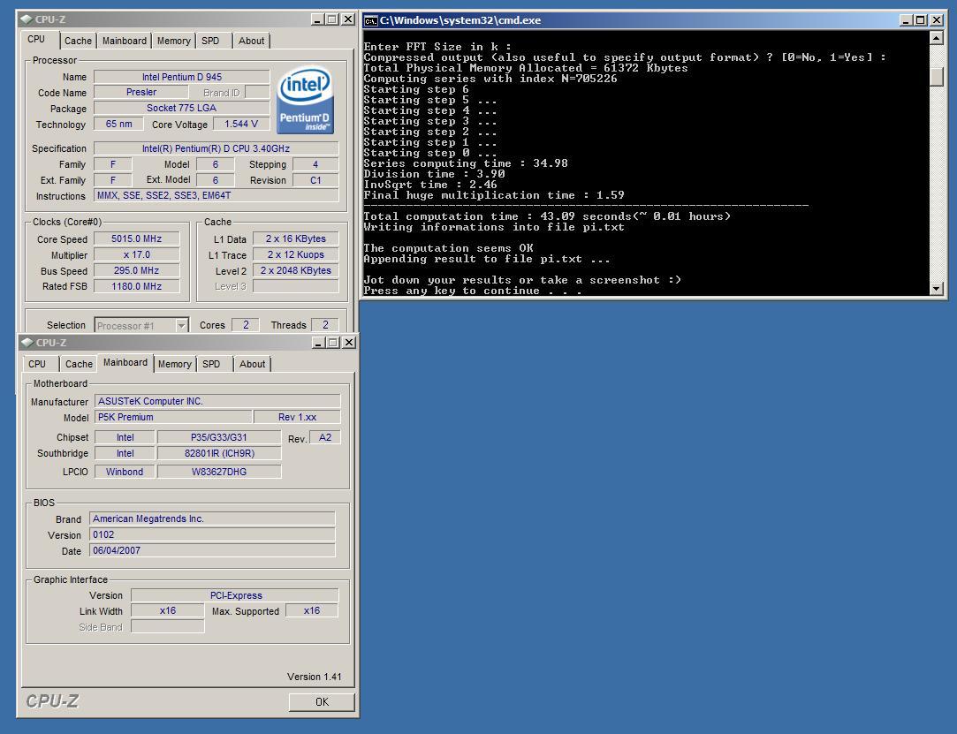Image resolution: width=957 pixels, height=734 pixels.
Task: Click the BIOS Date value '06/04/2007'
Action: (x=212, y=550)
